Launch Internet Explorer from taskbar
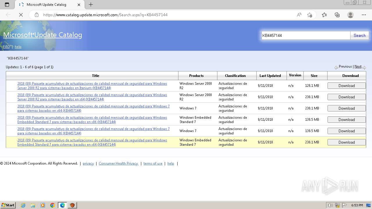This screenshot has width=372, height=209. (x=23, y=205)
